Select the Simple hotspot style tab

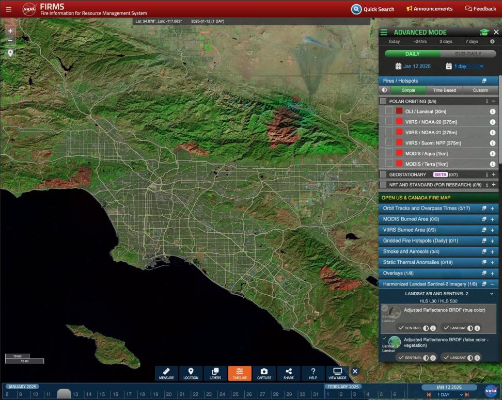[x=409, y=90]
